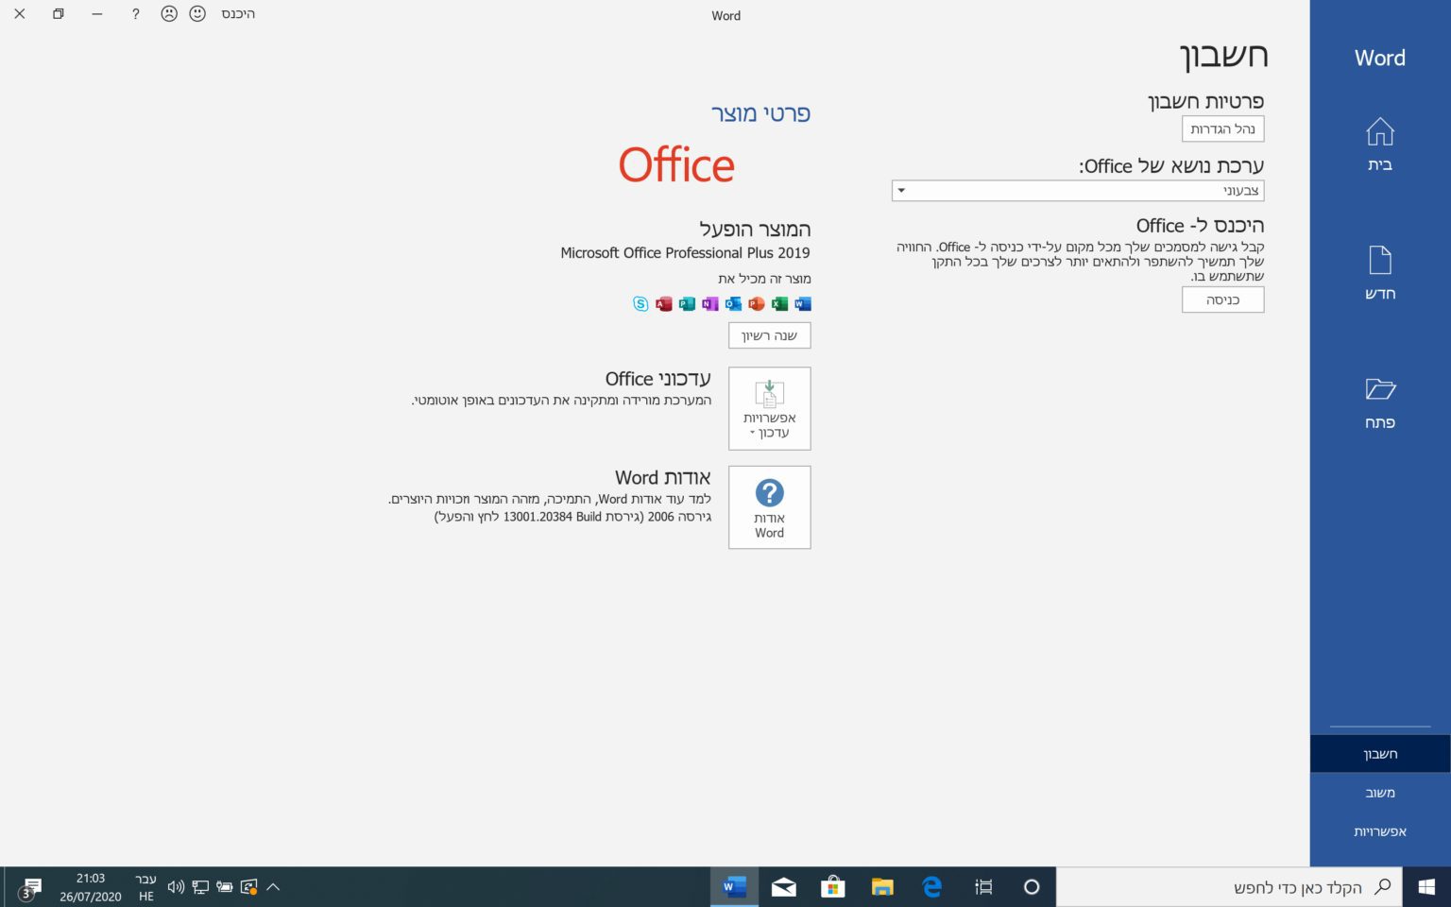The height and width of the screenshot is (907, 1451).
Task: Click the Manage Settings (נהל הגדרות) button
Action: point(1222,128)
